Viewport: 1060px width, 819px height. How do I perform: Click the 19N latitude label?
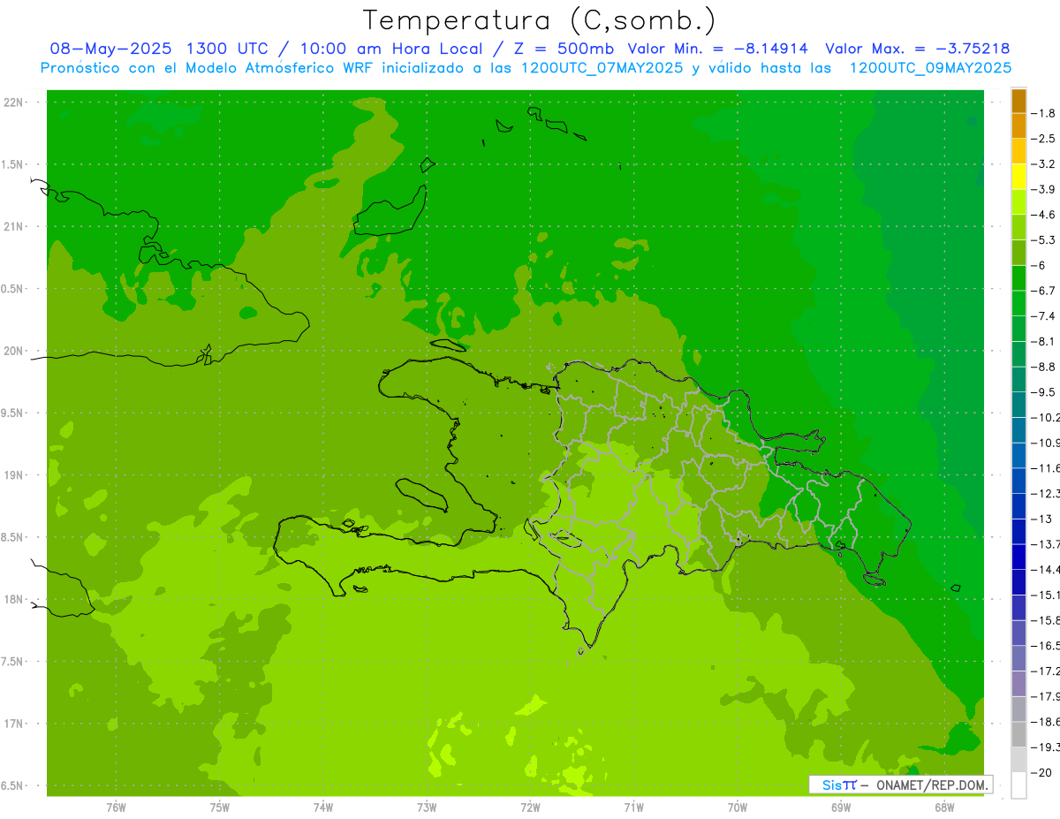click(x=15, y=475)
